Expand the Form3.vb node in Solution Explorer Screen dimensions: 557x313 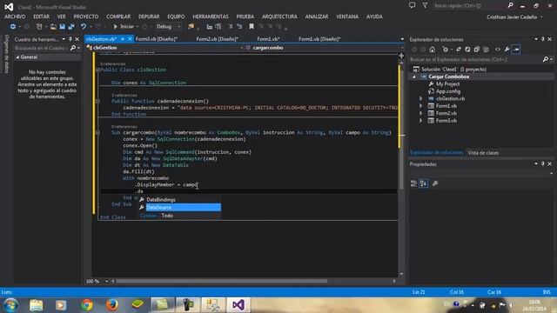click(x=421, y=121)
